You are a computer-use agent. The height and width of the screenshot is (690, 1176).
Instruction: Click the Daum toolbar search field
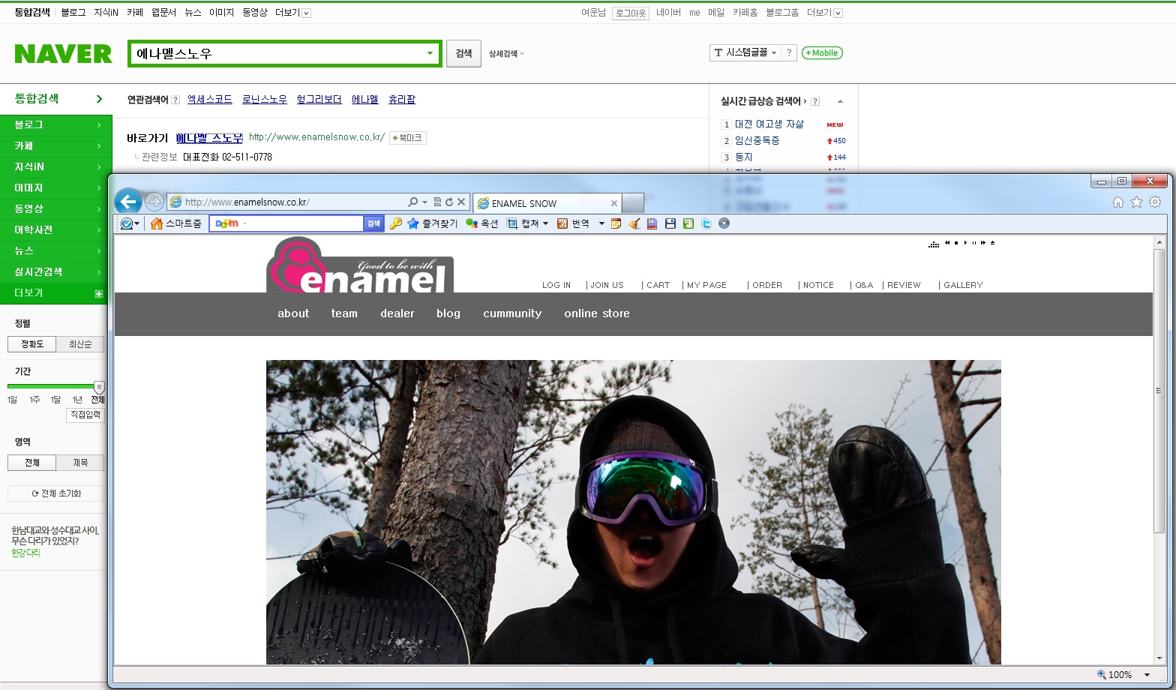click(x=286, y=223)
